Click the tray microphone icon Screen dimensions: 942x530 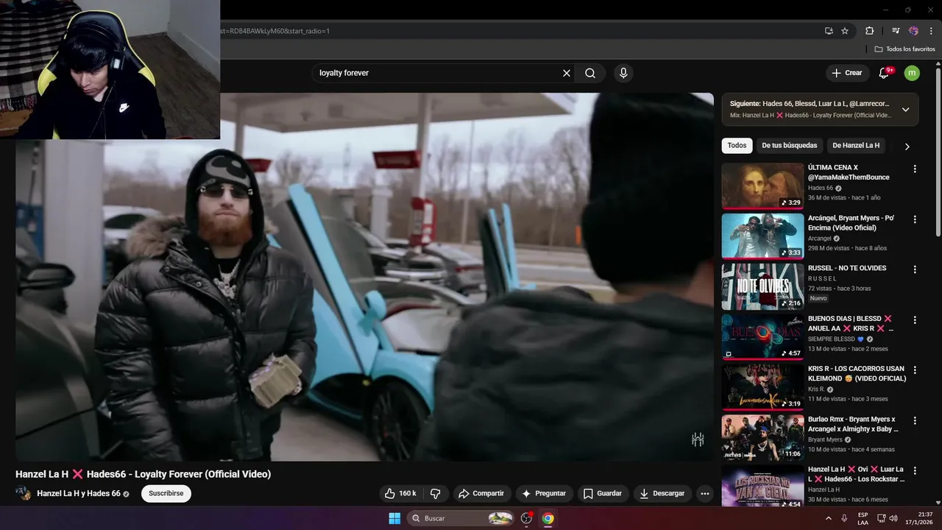[x=844, y=518]
